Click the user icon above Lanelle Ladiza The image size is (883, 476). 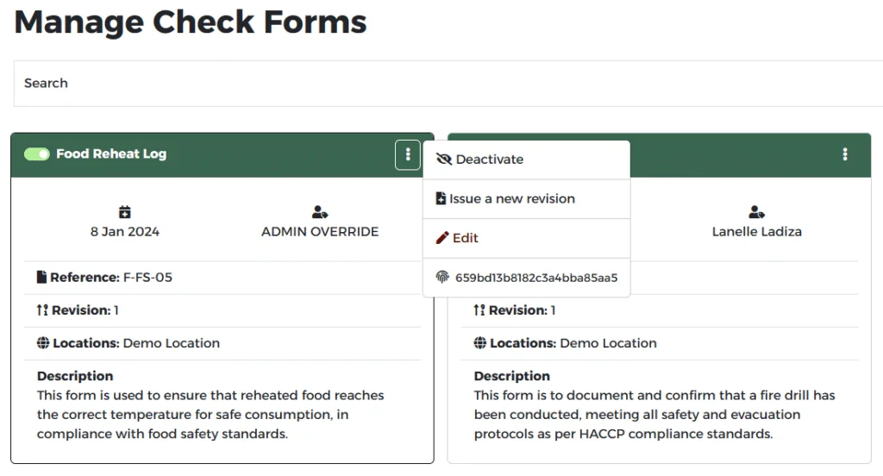point(757,212)
